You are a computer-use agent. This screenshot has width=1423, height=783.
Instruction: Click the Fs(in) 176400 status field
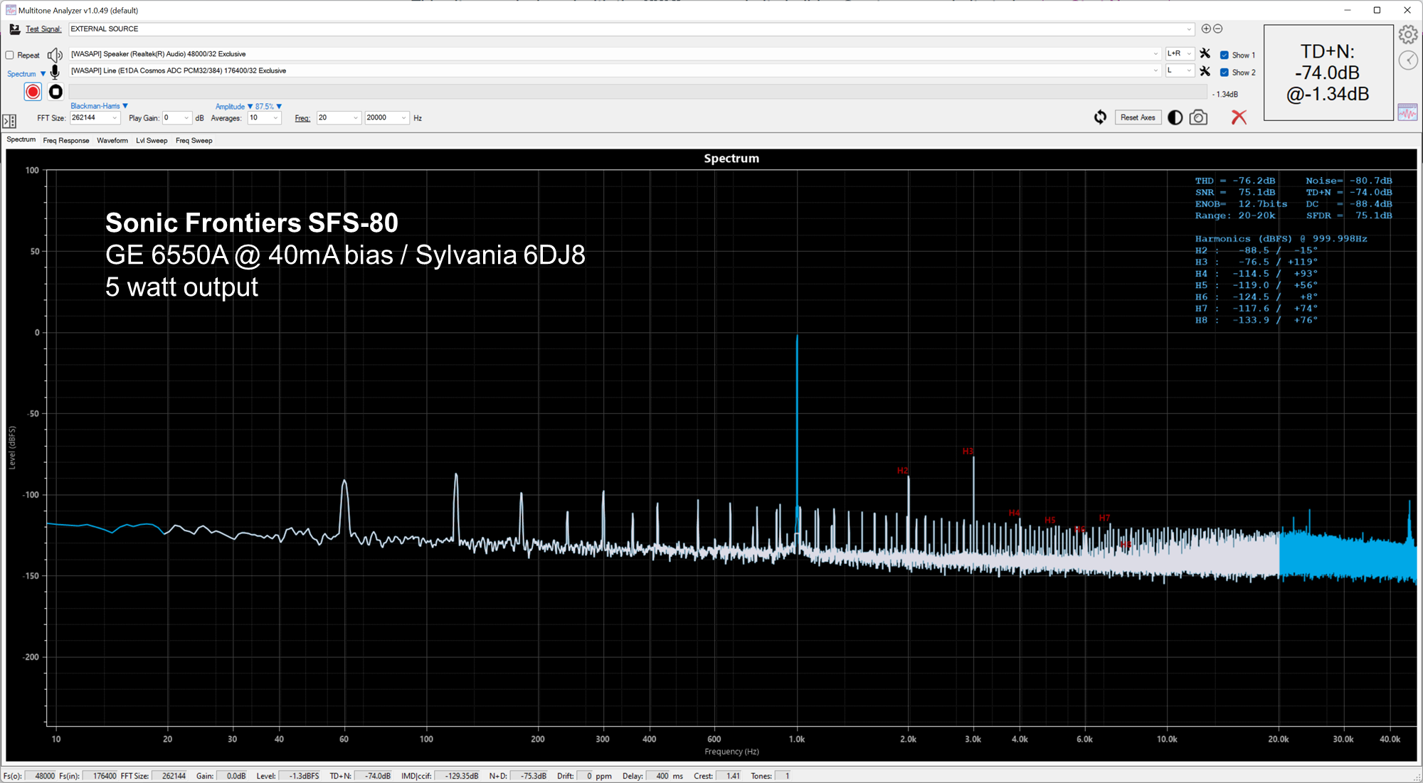tap(101, 776)
